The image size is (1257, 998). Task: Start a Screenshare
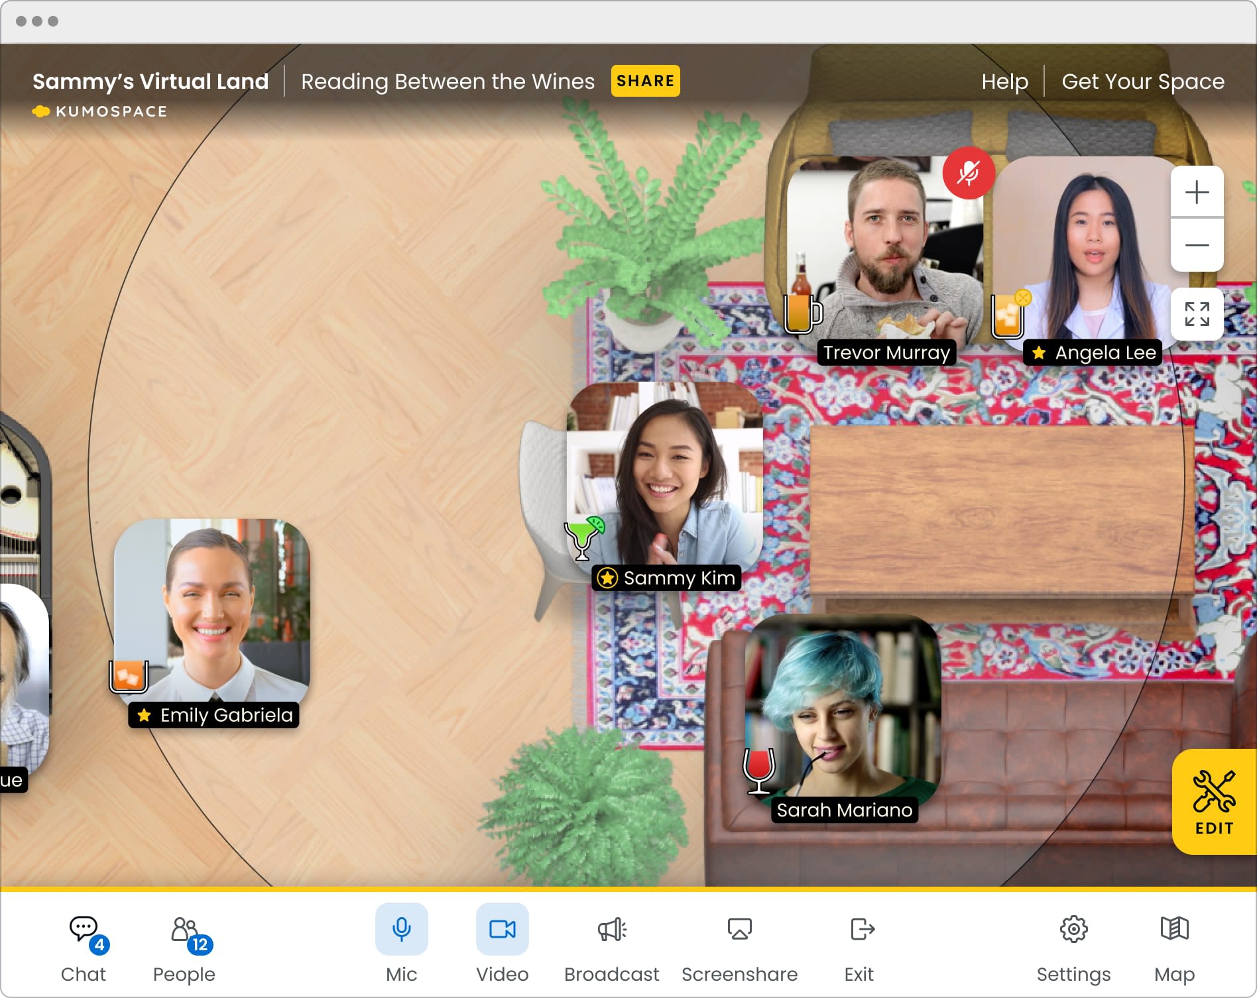pos(739,942)
